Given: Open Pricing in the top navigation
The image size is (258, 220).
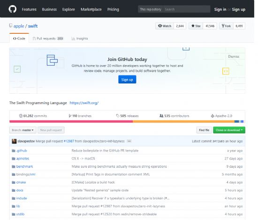Looking at the screenshot, I should 113,9.
